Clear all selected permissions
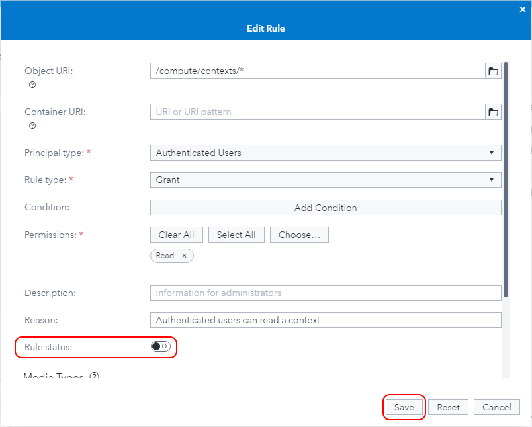 [x=176, y=234]
